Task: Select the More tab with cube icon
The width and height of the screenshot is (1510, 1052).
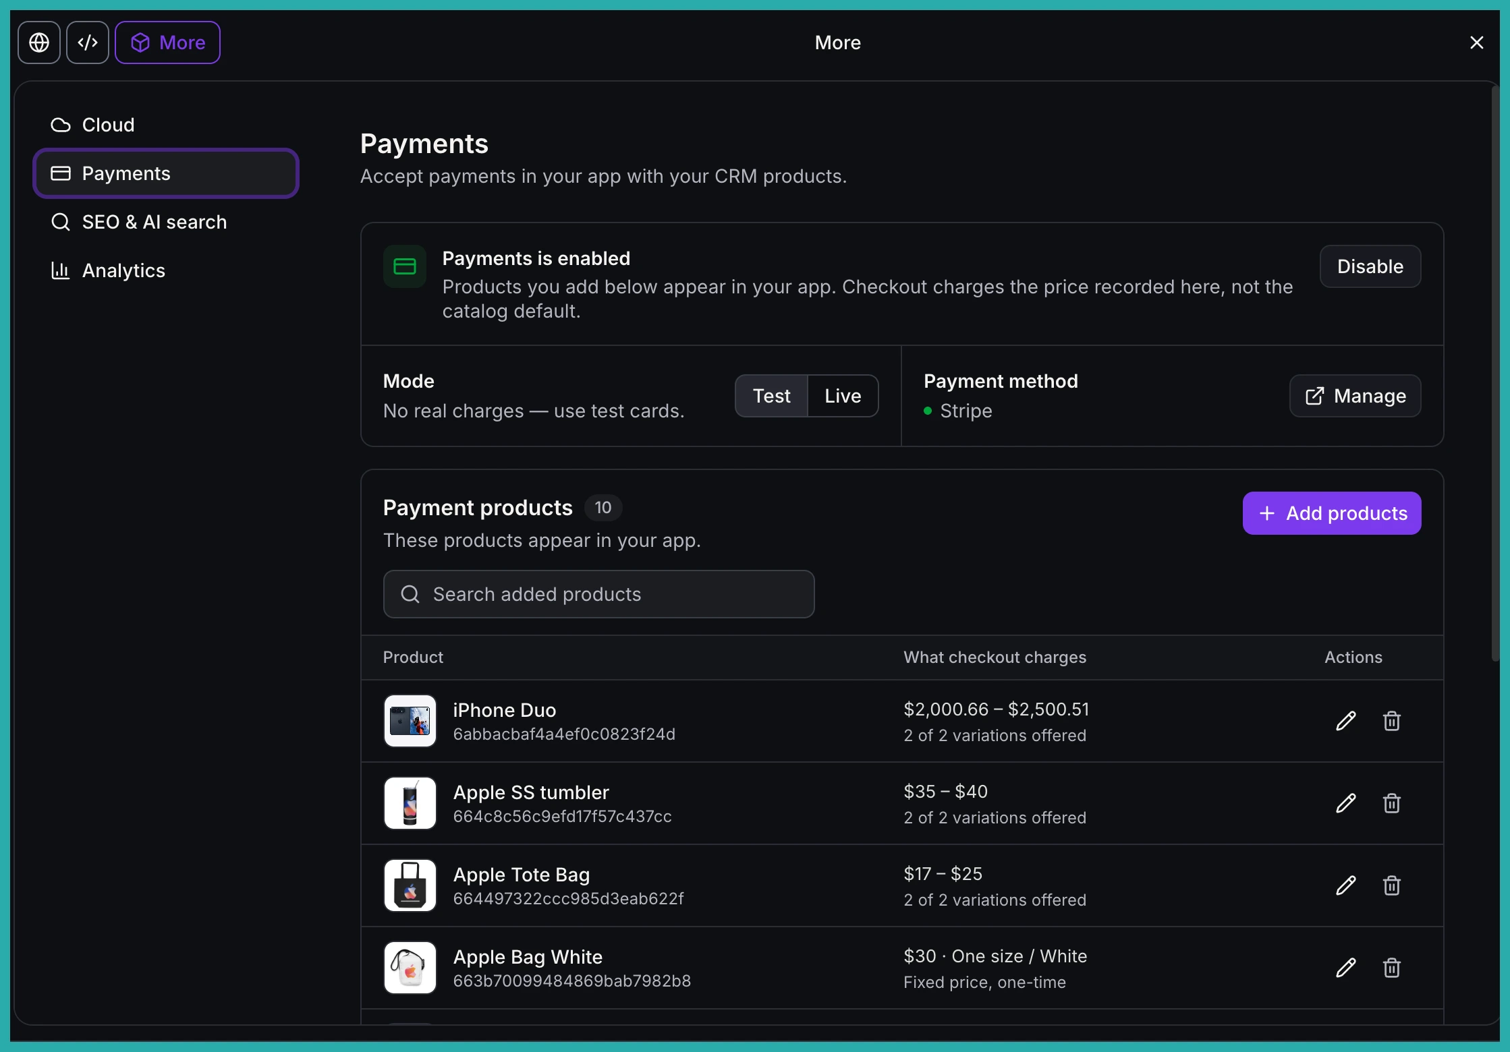Action: pyautogui.click(x=167, y=42)
